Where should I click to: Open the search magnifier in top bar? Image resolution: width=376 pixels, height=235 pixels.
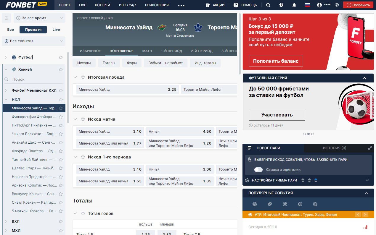pos(268,5)
